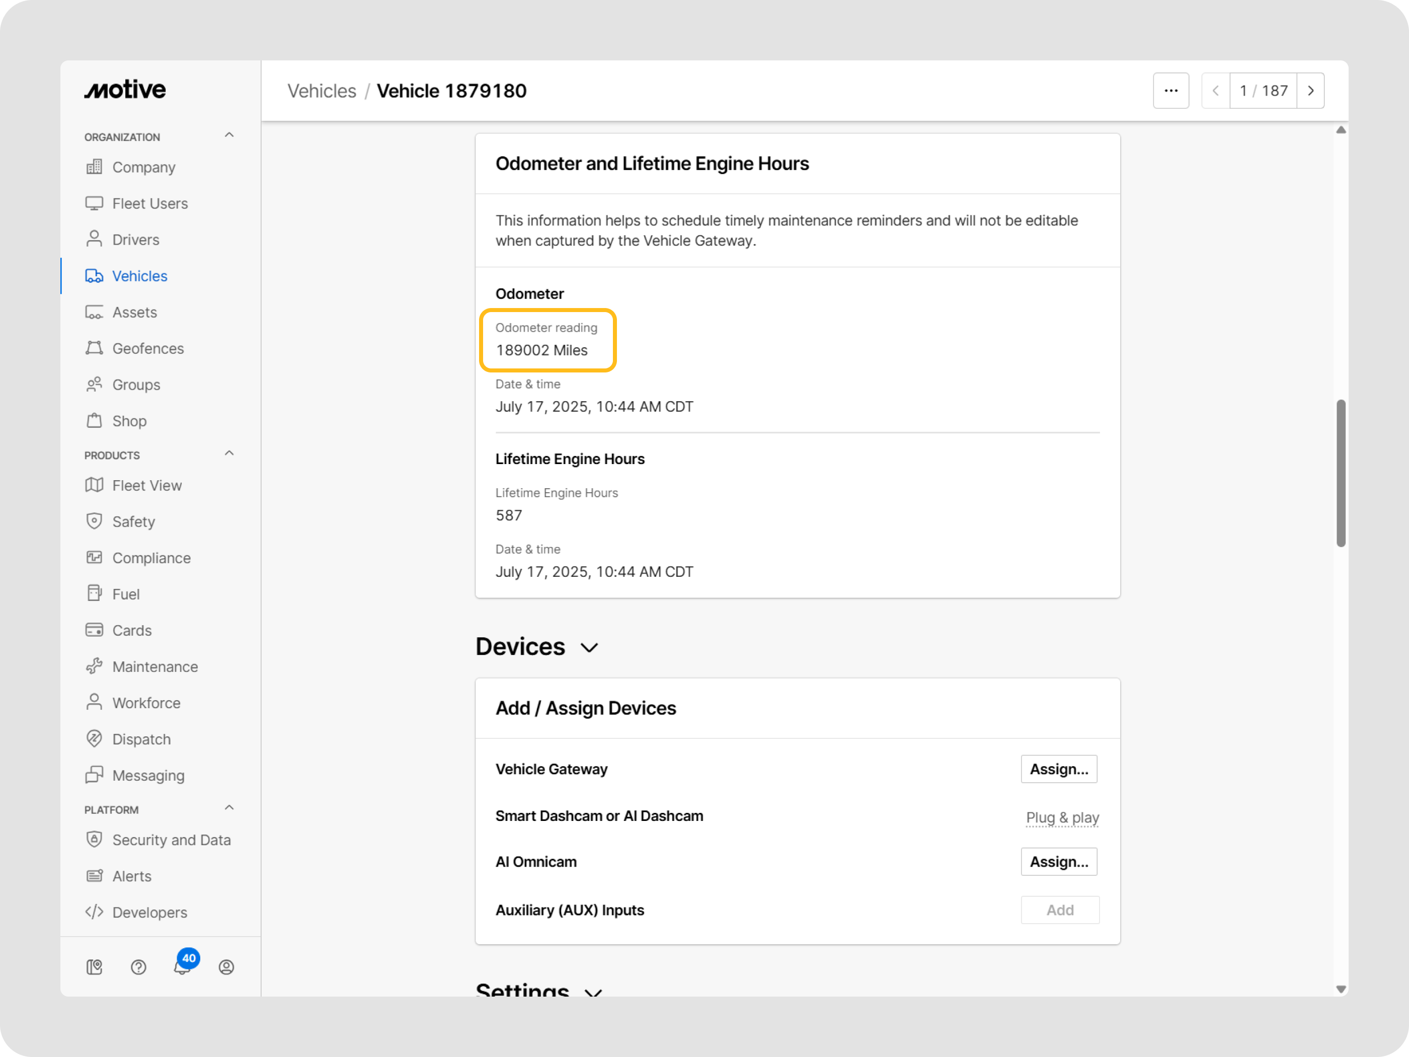This screenshot has width=1409, height=1057.
Task: Click the three-dot more options button
Action: [1171, 91]
